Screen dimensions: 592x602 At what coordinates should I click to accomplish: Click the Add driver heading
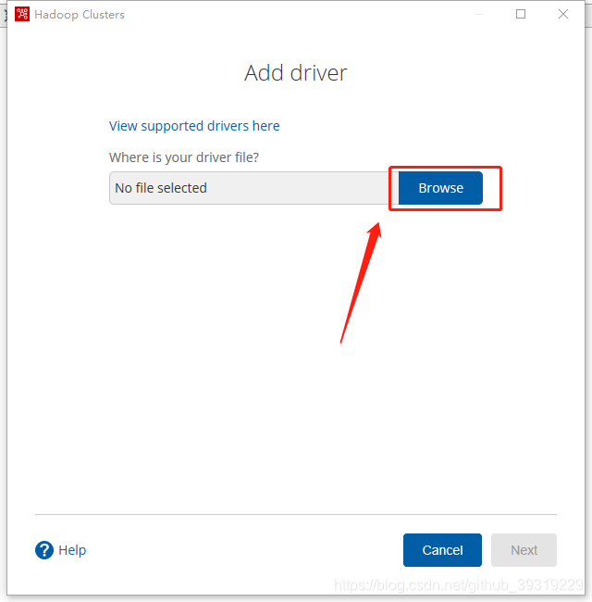(x=296, y=72)
